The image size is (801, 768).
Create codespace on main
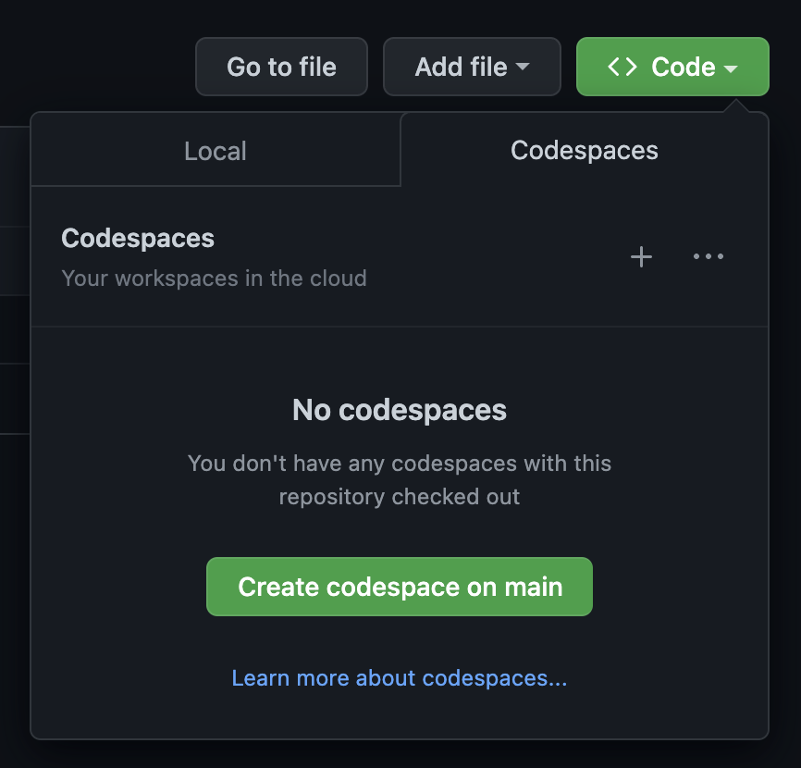coord(399,587)
